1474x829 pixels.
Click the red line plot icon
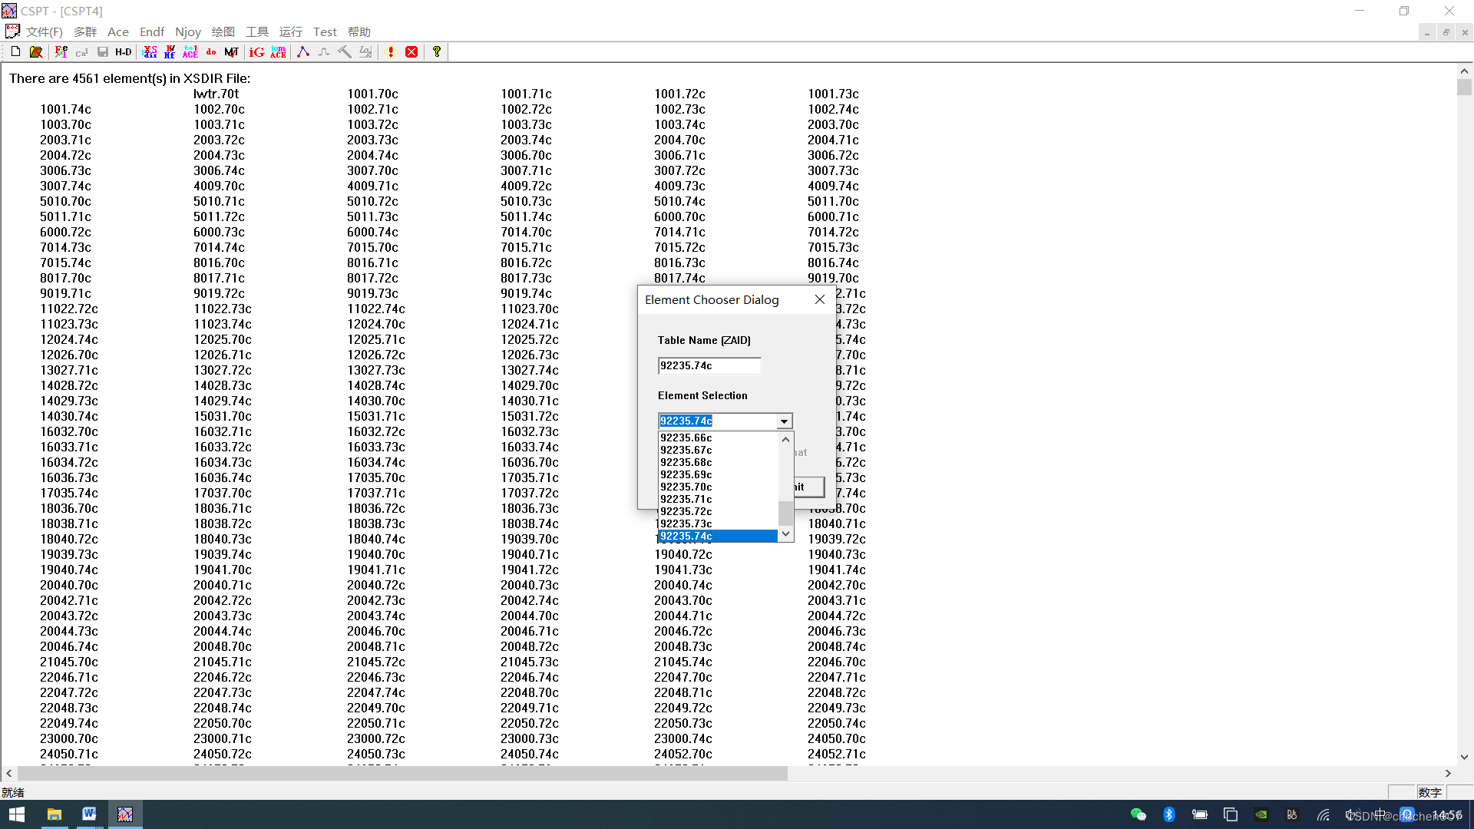[x=303, y=51]
